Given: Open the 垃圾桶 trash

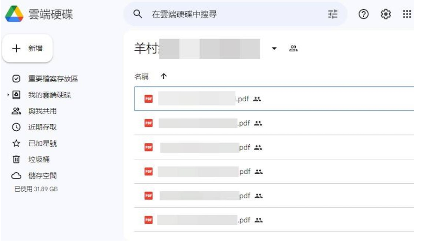Looking at the screenshot, I should tap(39, 160).
